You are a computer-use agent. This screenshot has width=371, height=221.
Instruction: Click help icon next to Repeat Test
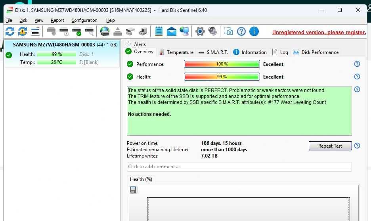click(357, 146)
